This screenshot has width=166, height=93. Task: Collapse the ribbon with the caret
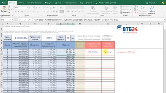click(164, 16)
